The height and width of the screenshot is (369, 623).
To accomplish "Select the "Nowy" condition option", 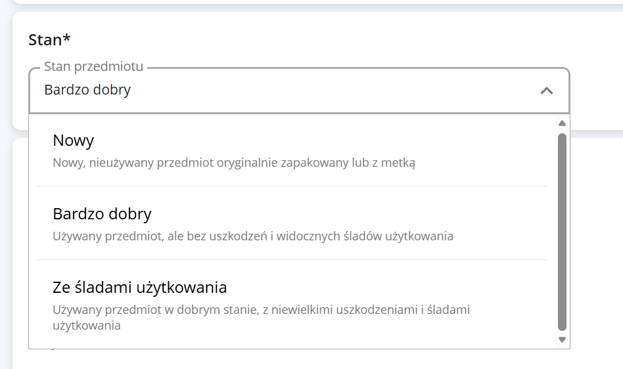I will click(x=74, y=141).
